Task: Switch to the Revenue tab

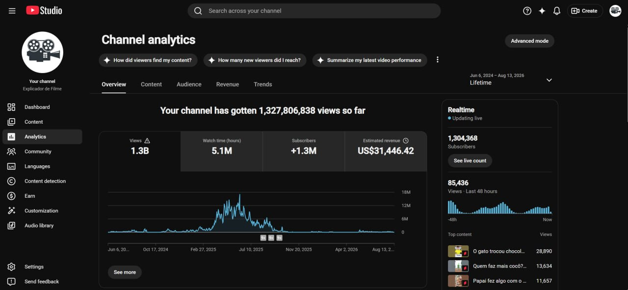Action: (228, 84)
